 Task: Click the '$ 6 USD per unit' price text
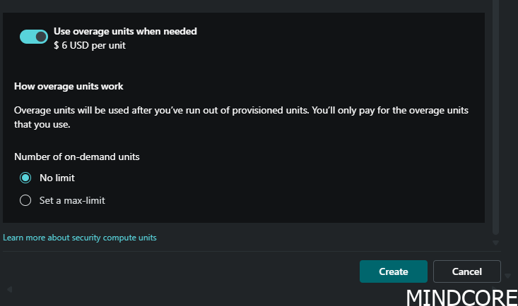pyautogui.click(x=90, y=45)
